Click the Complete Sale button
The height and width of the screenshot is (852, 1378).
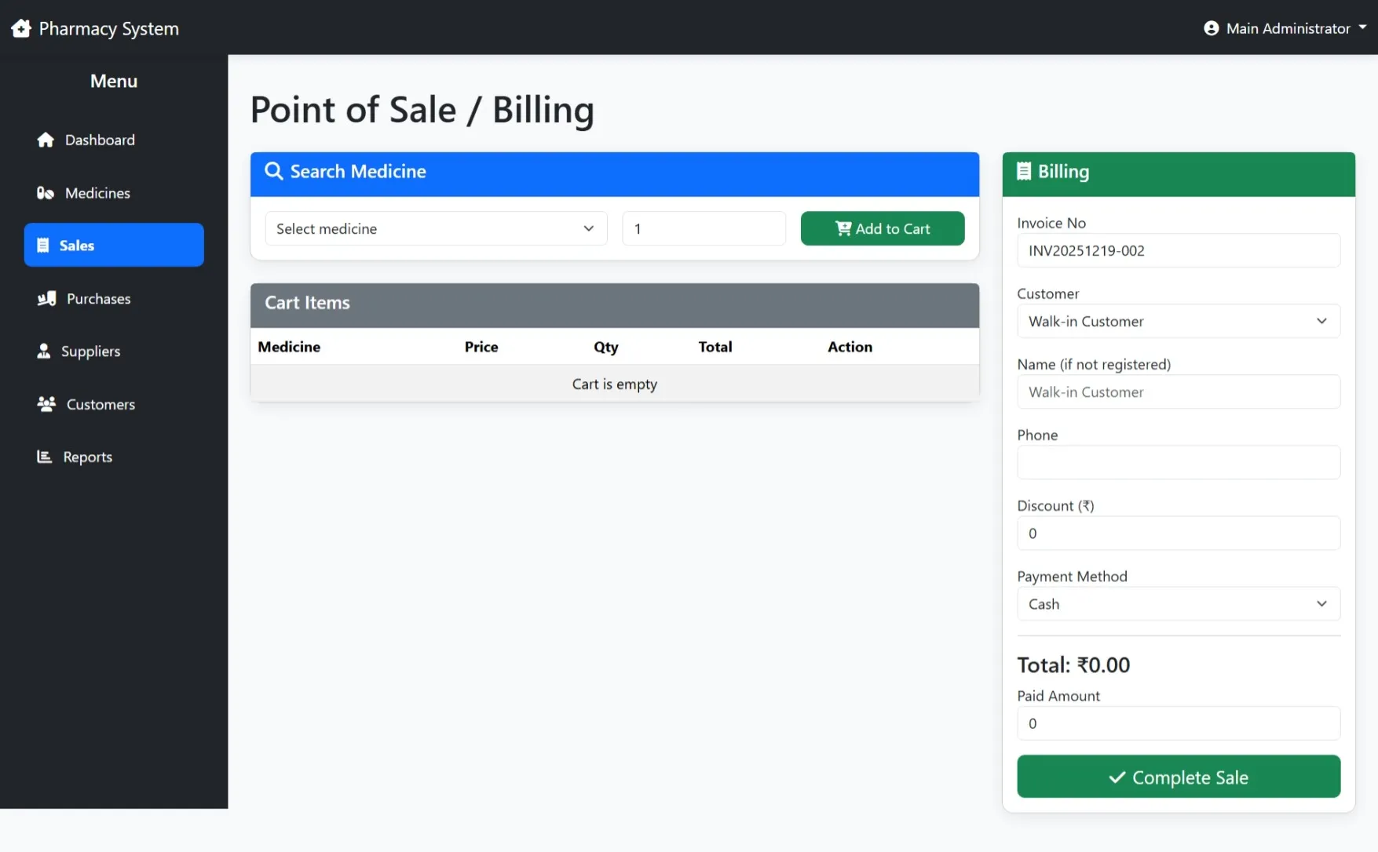coord(1177,777)
